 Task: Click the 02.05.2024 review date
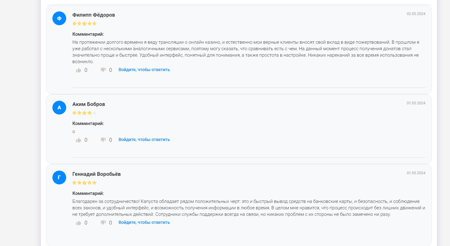[416, 14]
